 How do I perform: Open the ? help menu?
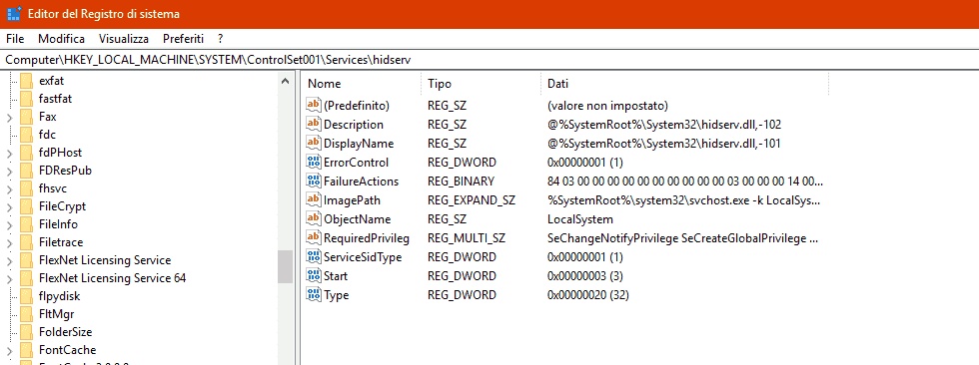coord(221,39)
